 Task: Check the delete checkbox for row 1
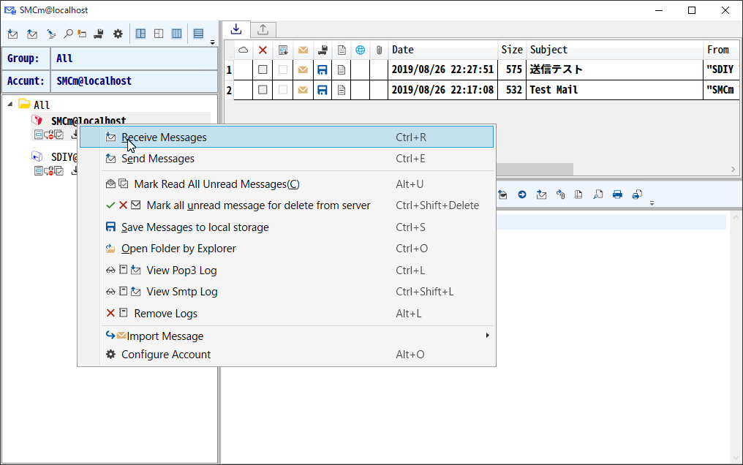click(263, 69)
